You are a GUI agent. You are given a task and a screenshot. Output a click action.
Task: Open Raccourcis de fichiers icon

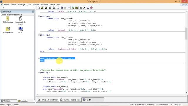tap(20, 21)
